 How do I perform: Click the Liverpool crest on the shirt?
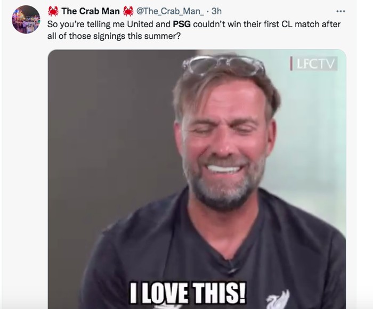278,299
